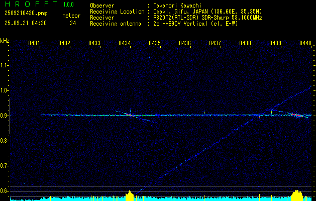Click the meteor label
This screenshot has width=316, height=201.
click(x=71, y=16)
